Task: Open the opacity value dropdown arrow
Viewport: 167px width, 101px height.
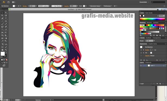Action: [x=77, y=6]
